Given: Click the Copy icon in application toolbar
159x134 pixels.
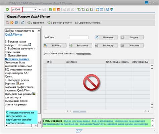Looking at the screenshot, I should coord(7,23).
